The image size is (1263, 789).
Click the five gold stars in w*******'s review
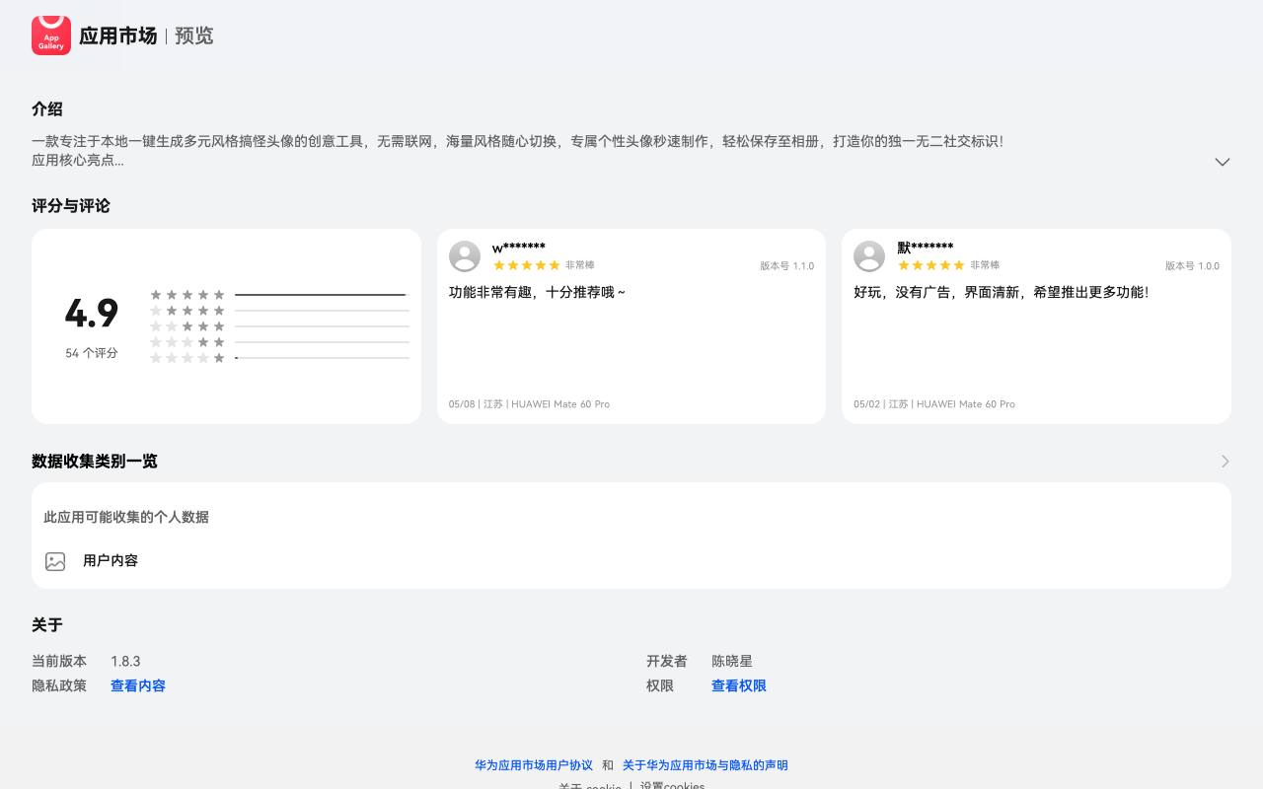(x=527, y=265)
